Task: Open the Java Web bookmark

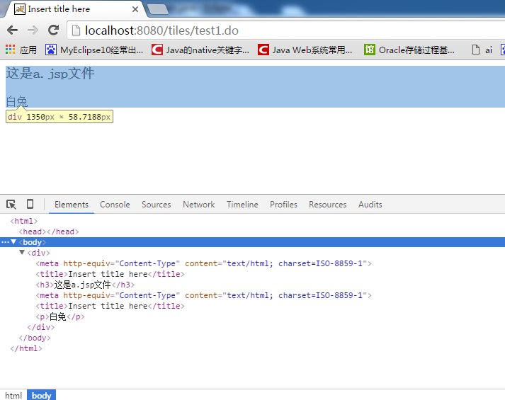Action: 305,50
